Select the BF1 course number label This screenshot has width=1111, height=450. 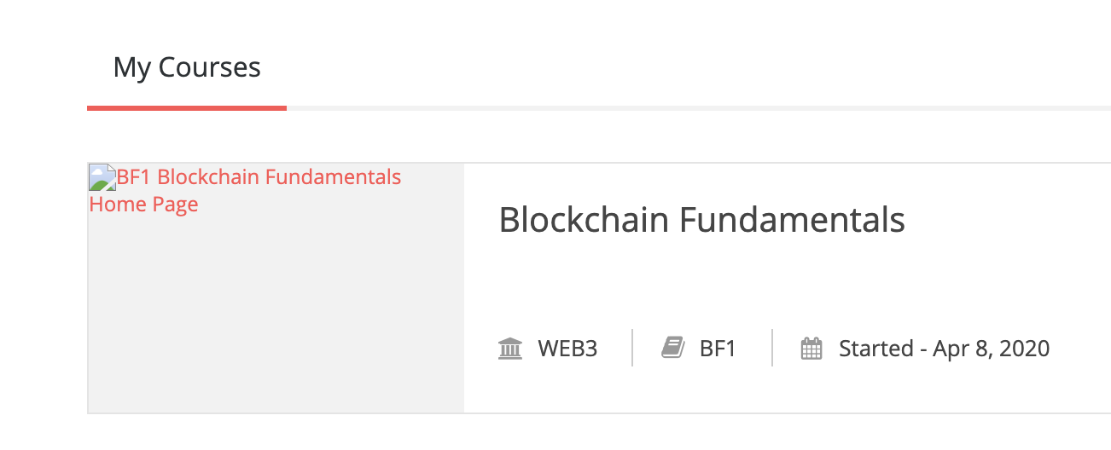point(718,349)
